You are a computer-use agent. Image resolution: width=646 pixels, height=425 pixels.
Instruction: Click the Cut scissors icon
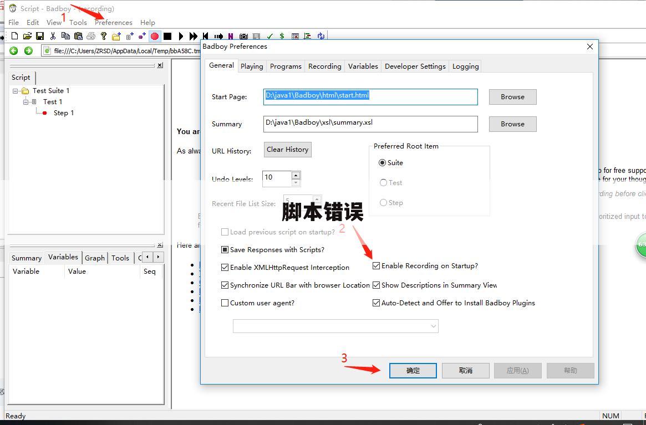coord(53,36)
